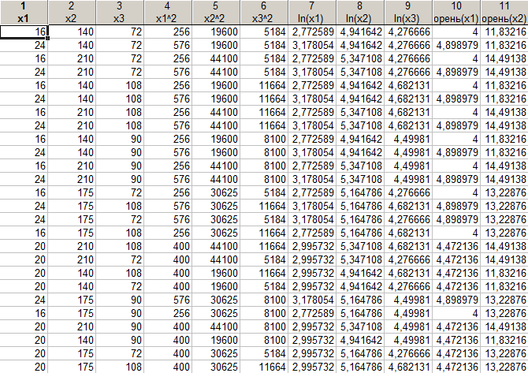The width and height of the screenshot is (528, 373).
Task: Select the ln(x1) column header
Action: point(313,12)
